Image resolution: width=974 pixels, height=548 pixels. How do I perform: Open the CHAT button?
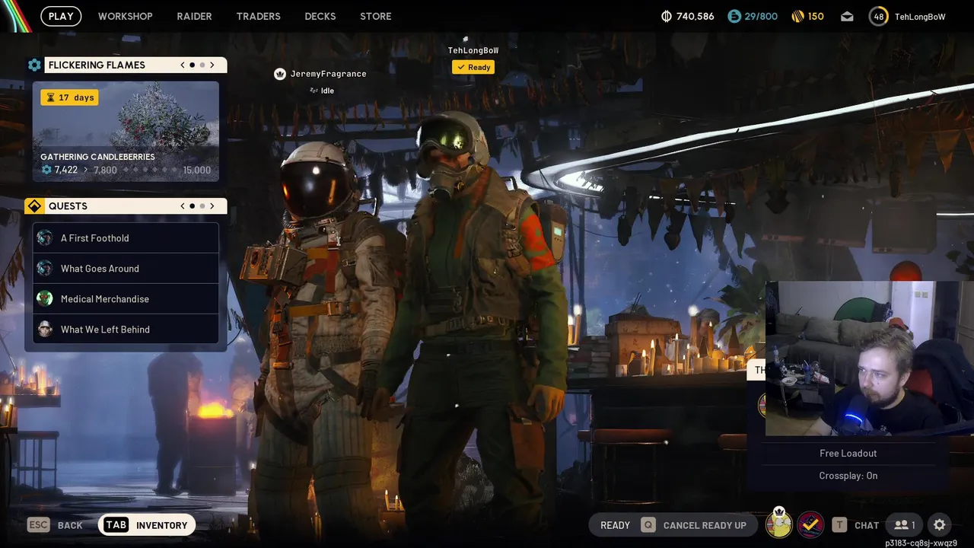point(867,525)
